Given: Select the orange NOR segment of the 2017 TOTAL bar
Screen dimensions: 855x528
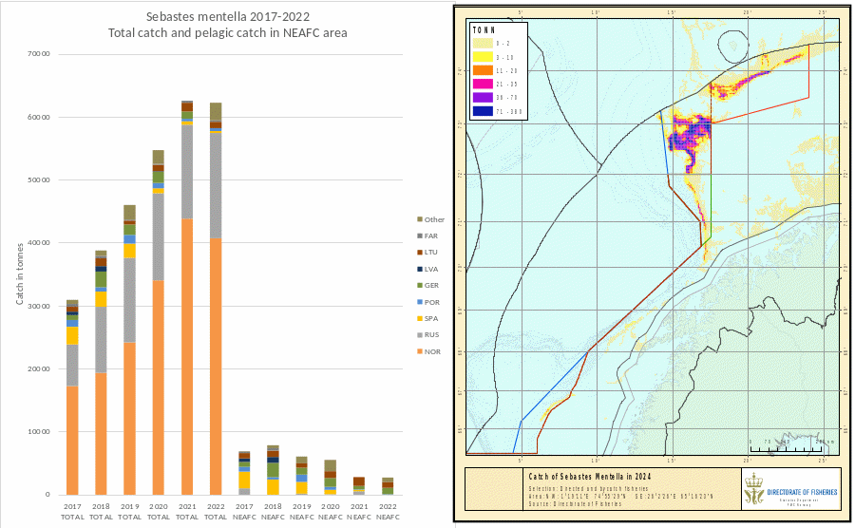Looking at the screenshot, I should coord(72,441).
